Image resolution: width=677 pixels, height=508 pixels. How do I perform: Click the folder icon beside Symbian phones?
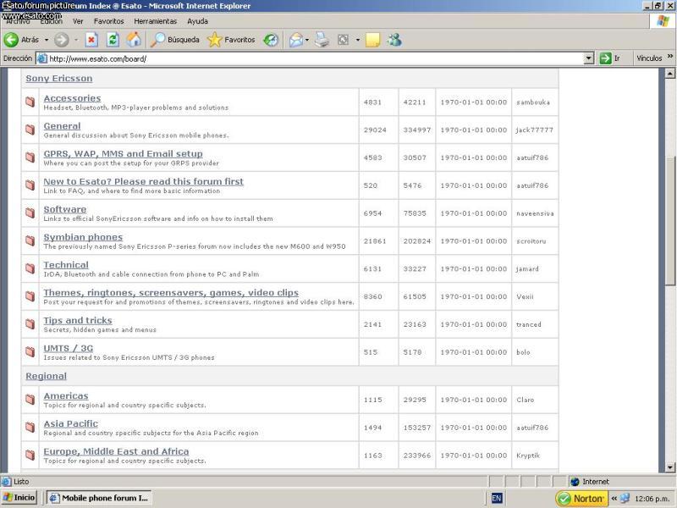tap(30, 240)
